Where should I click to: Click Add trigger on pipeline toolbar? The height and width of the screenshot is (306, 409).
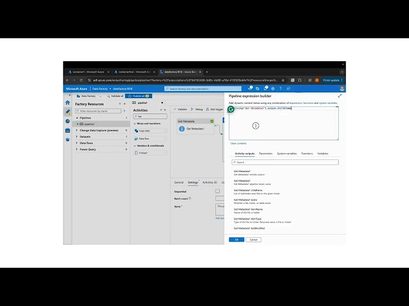pos(215,109)
